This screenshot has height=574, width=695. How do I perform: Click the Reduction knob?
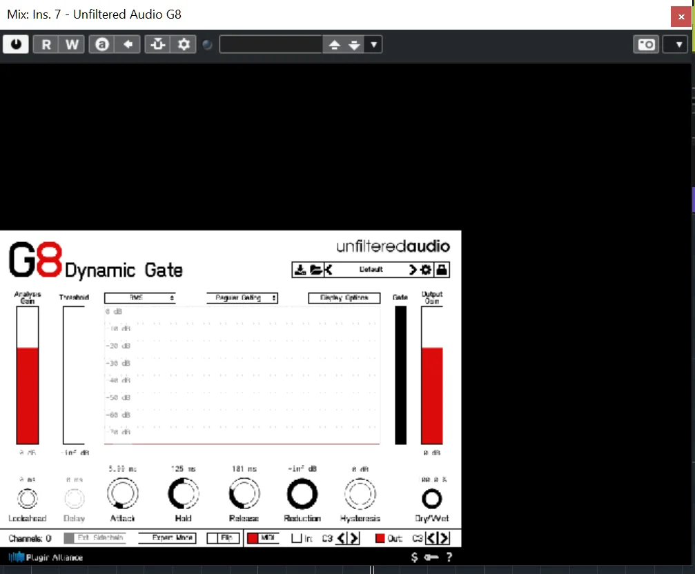pyautogui.click(x=302, y=493)
